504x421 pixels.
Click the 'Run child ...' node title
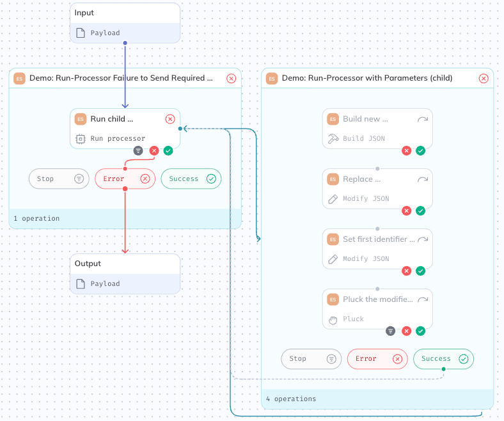pos(112,119)
